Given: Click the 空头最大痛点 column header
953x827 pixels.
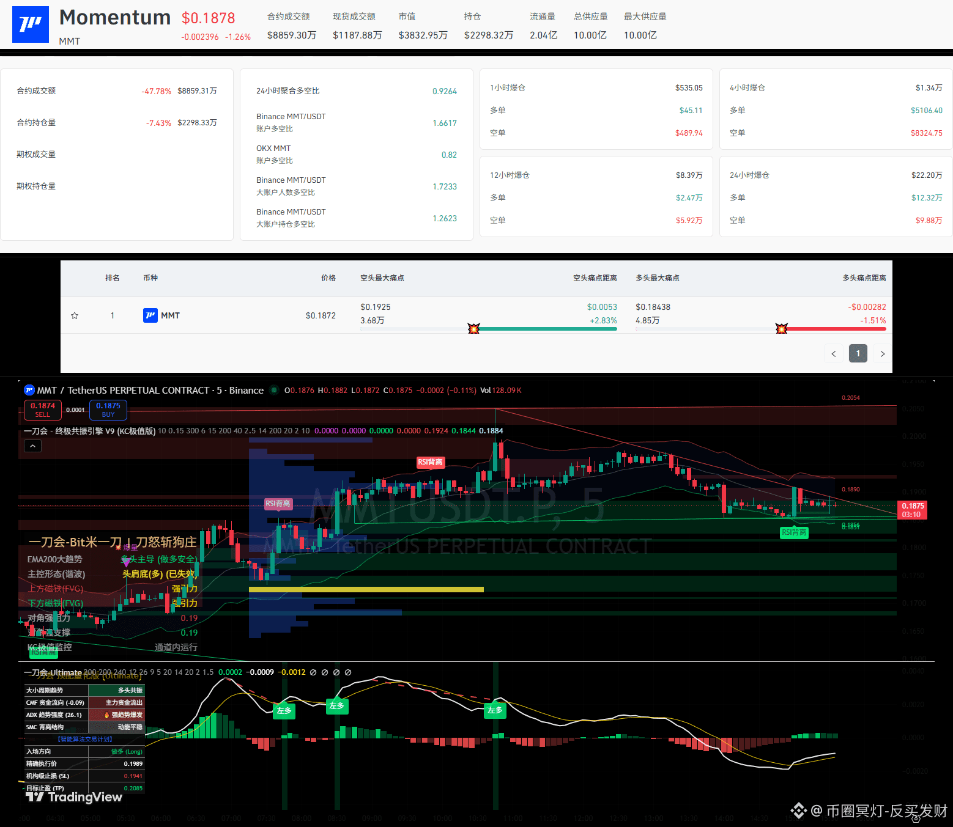Looking at the screenshot, I should pyautogui.click(x=382, y=278).
